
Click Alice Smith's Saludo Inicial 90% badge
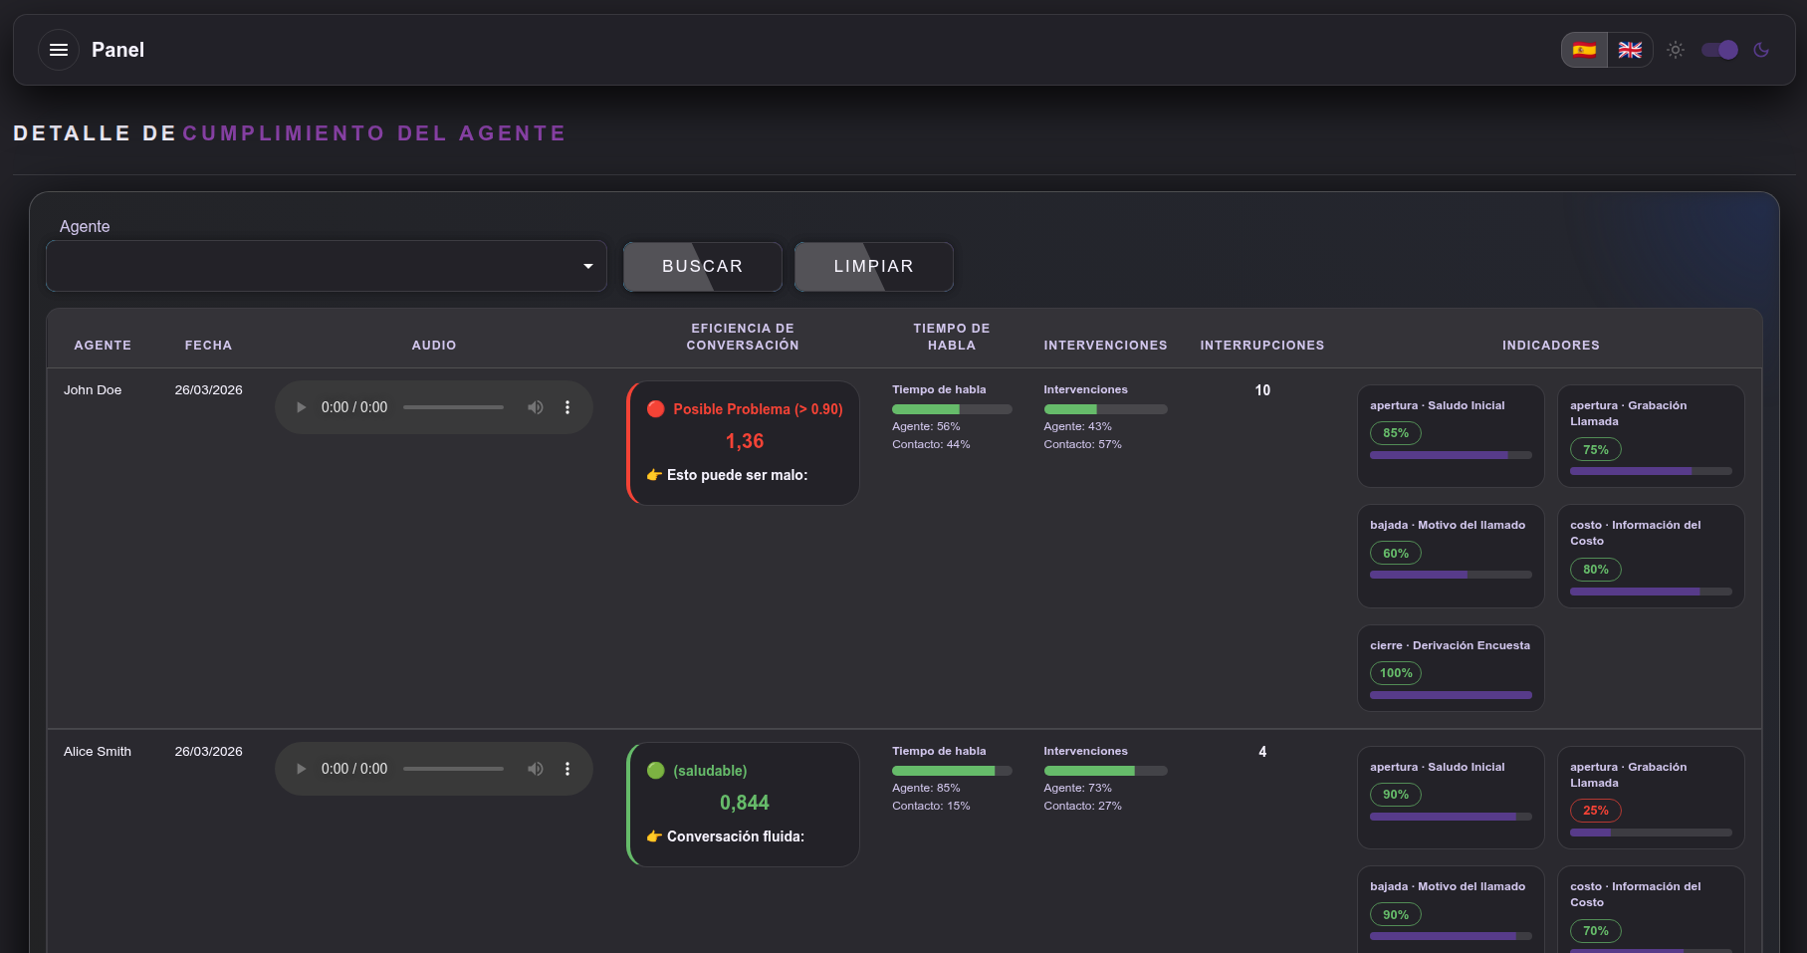[x=1396, y=795]
